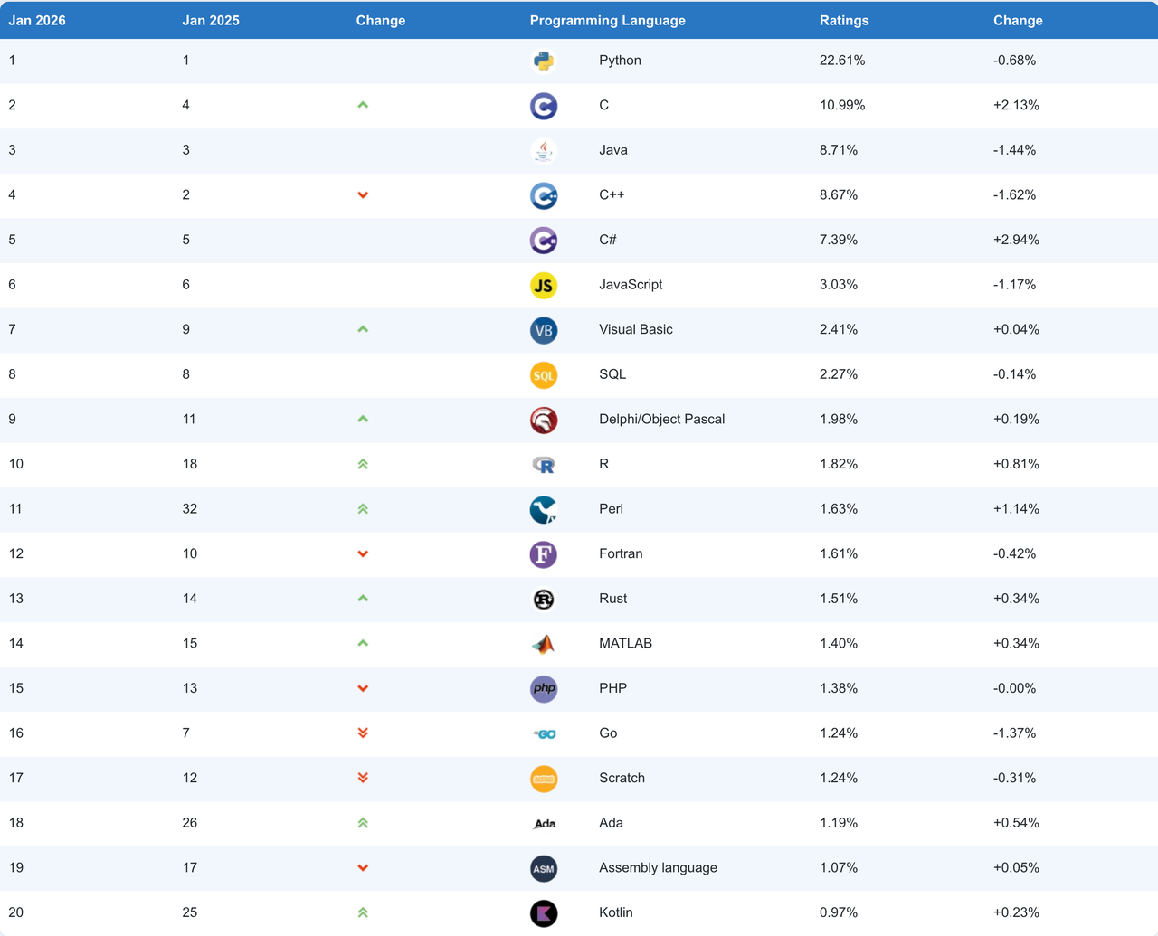
Task: Click the Java coffee cup icon
Action: [543, 150]
